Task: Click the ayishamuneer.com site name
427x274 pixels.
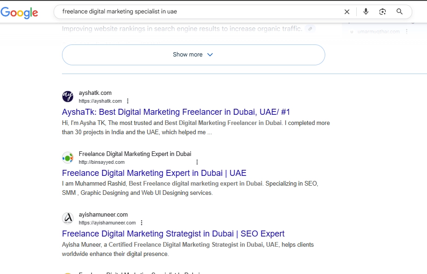Action: [103, 215]
